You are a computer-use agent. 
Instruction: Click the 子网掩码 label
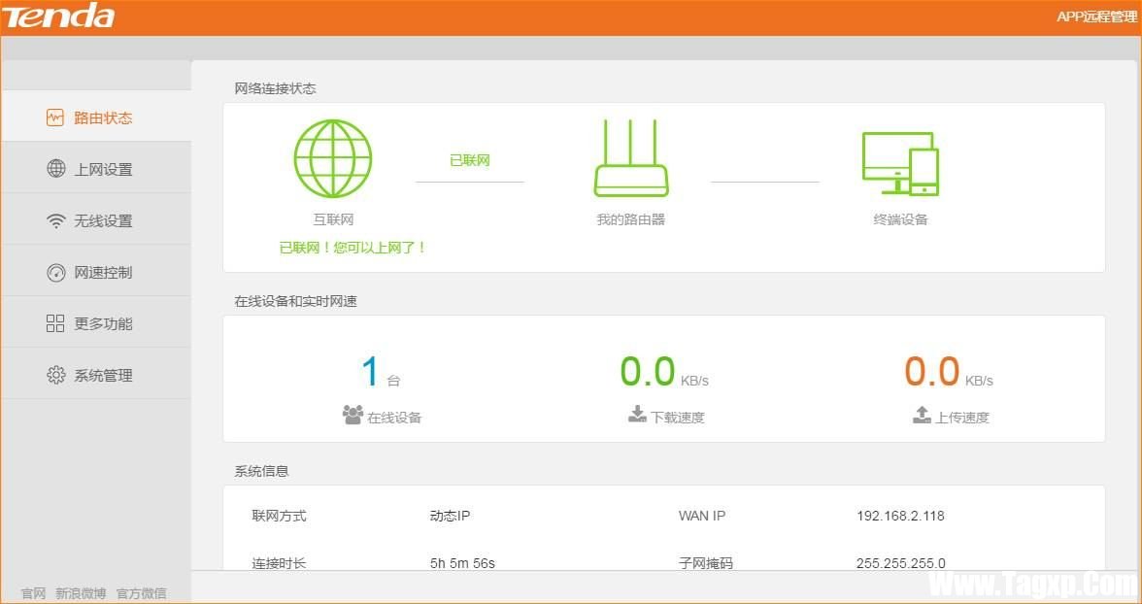point(706,563)
